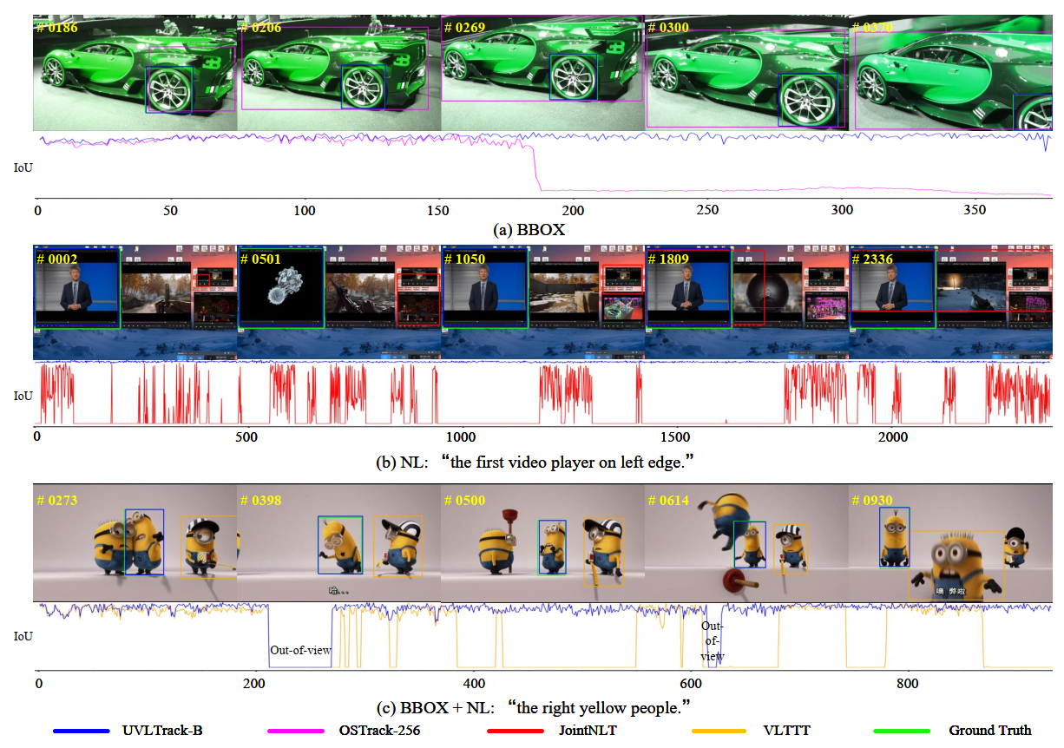View the car frame numbered #0370
The height and width of the screenshot is (748, 1064).
(x=950, y=74)
